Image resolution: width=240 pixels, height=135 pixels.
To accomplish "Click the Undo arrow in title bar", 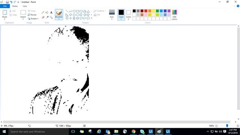I will tap(11, 2).
